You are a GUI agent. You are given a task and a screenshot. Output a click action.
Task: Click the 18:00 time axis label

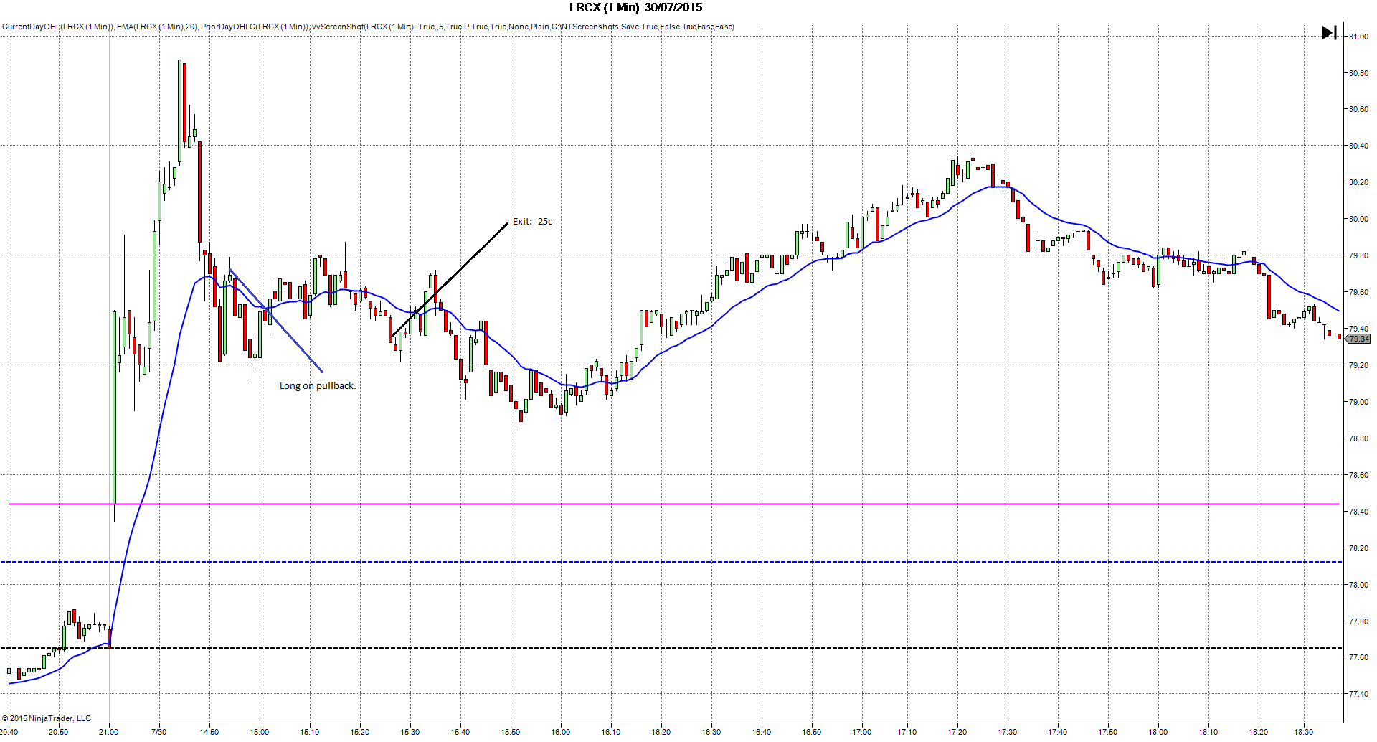pyautogui.click(x=1158, y=732)
